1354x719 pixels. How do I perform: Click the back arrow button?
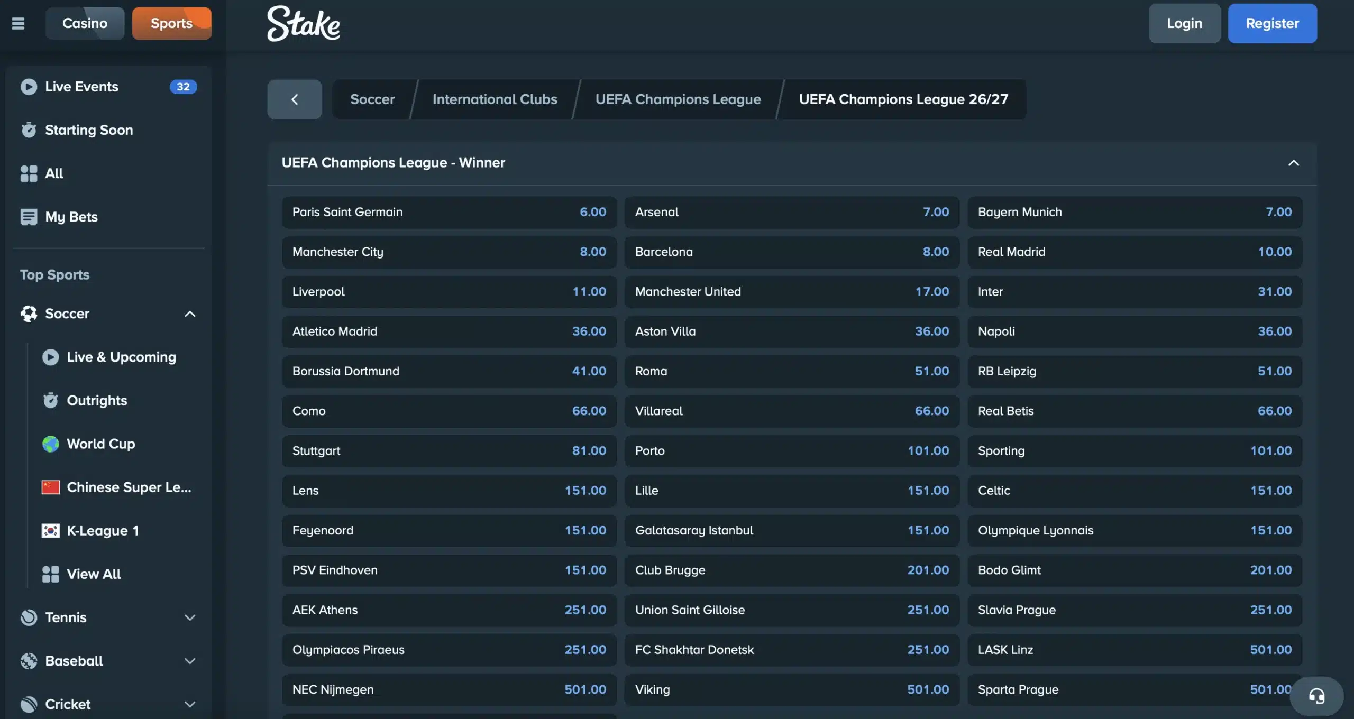[295, 99]
